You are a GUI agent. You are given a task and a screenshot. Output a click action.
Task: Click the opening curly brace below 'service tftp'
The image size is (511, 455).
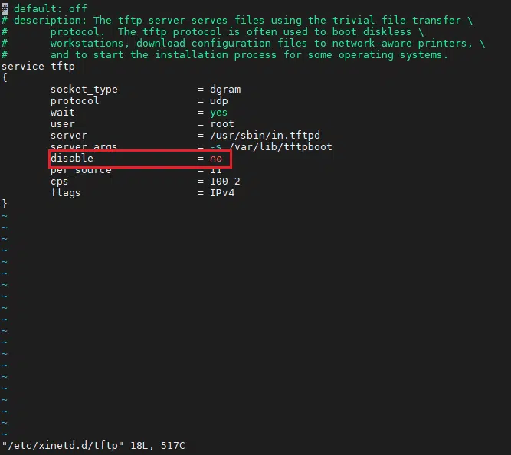pyautogui.click(x=5, y=78)
